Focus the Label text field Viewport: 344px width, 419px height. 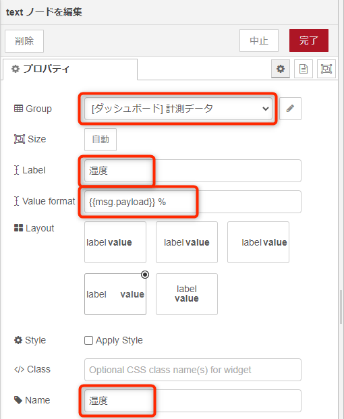coord(193,171)
